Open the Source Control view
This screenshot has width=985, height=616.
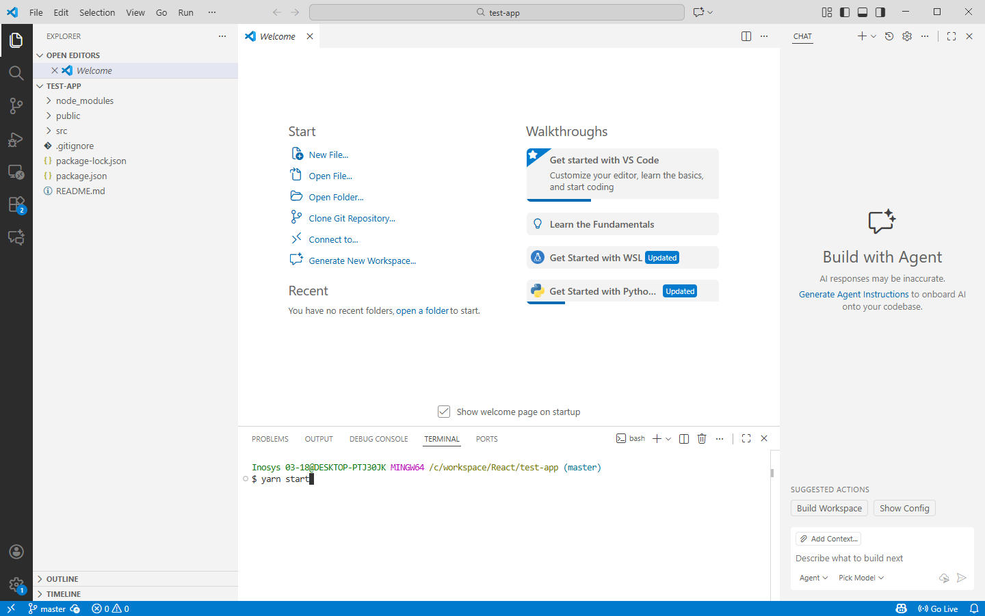click(16, 106)
